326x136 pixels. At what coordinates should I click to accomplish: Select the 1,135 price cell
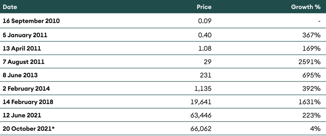click(x=202, y=89)
